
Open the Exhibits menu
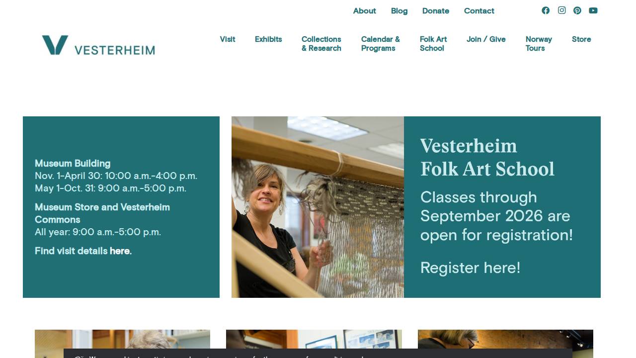click(x=268, y=39)
